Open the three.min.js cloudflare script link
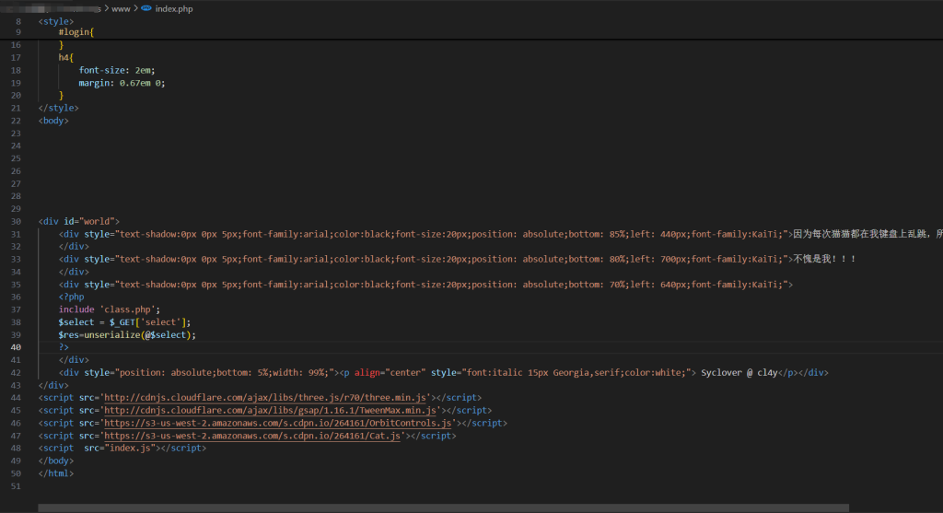The height and width of the screenshot is (513, 943). coord(267,398)
